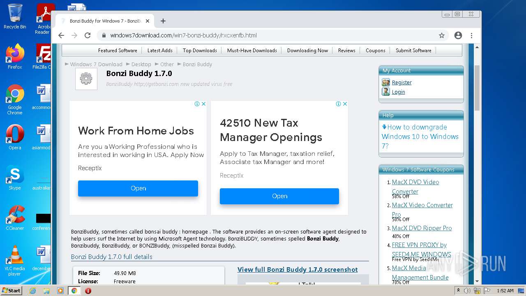Click the page vertical scrollbar thumb
Image resolution: width=526 pixels, height=296 pixels.
point(477,88)
